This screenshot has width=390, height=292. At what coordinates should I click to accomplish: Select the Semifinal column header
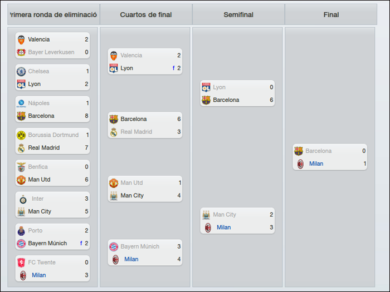238,14
